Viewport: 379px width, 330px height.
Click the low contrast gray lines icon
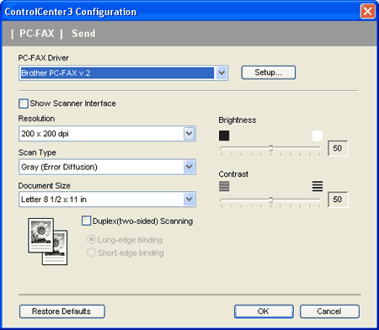pos(224,186)
